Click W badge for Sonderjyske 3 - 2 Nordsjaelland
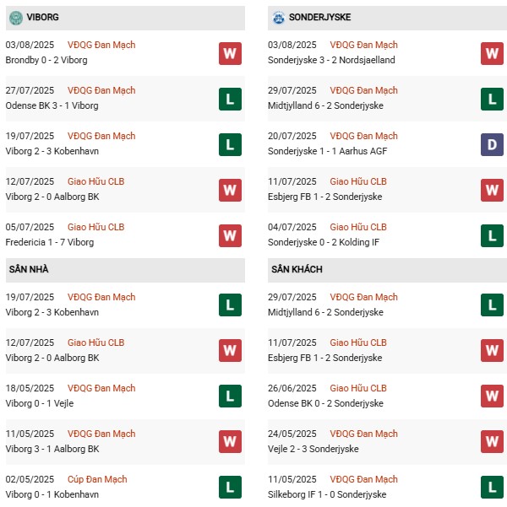This screenshot has height=507, width=507. pos(493,53)
